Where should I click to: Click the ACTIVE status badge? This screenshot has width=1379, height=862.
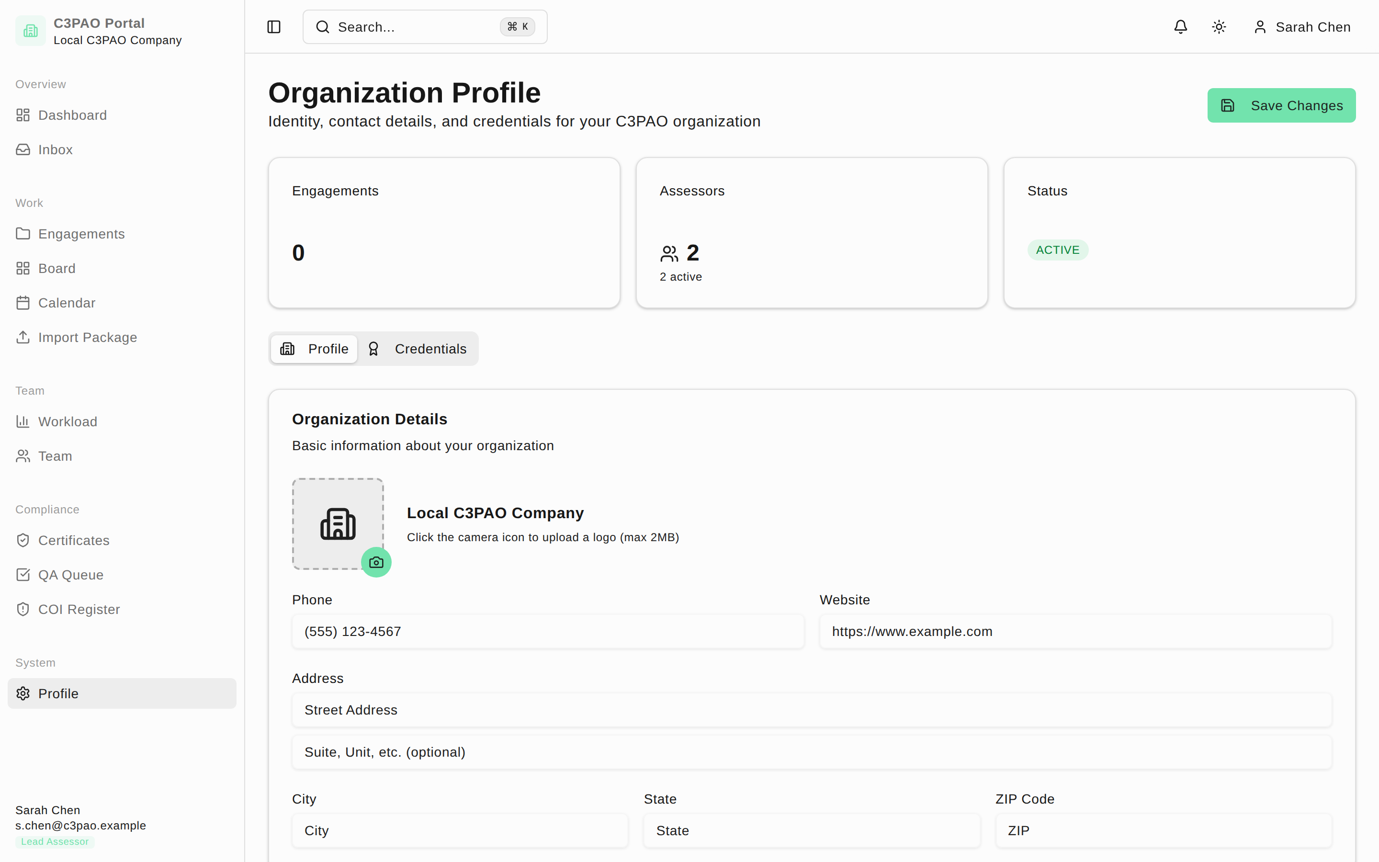click(1058, 250)
